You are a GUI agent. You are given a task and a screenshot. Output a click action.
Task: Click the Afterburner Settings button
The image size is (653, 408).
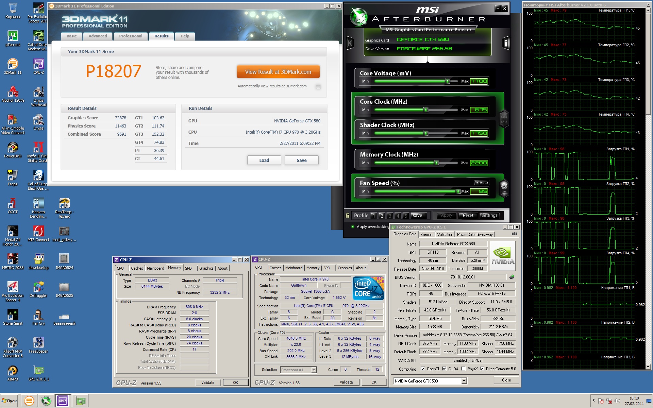489,215
